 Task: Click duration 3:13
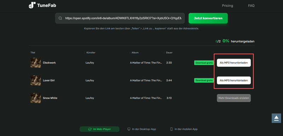(x=169, y=98)
